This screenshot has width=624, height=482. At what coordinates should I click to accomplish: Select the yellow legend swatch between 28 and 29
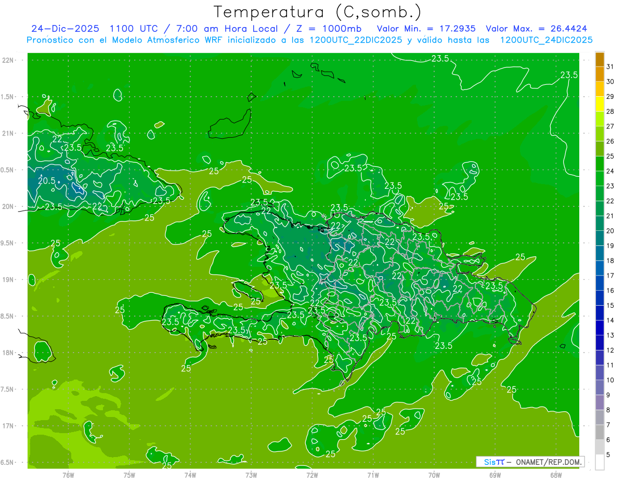600,104
